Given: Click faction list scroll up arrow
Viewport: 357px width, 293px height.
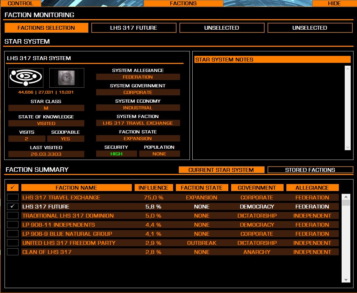Looking at the screenshot, I should coord(346,197).
